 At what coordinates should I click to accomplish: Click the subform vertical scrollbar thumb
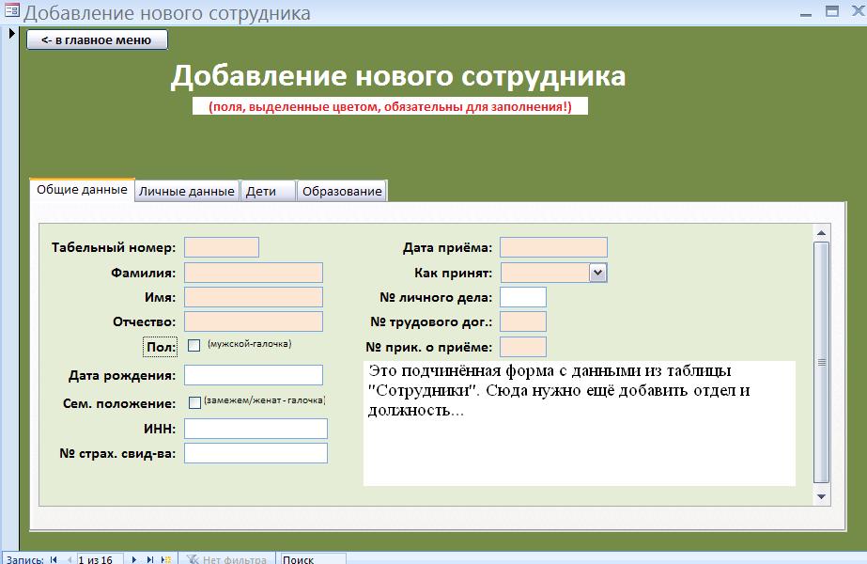click(x=821, y=362)
